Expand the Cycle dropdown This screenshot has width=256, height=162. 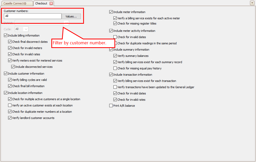26,29
